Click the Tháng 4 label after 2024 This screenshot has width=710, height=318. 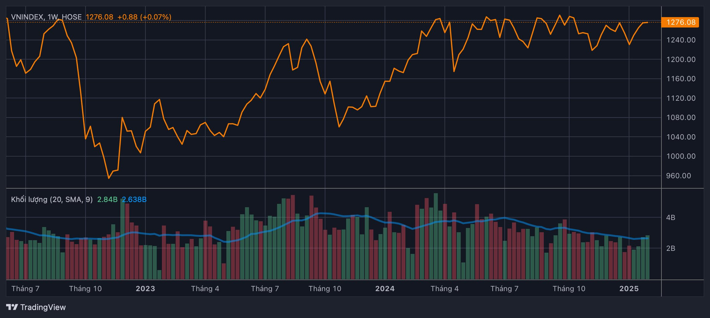point(444,289)
